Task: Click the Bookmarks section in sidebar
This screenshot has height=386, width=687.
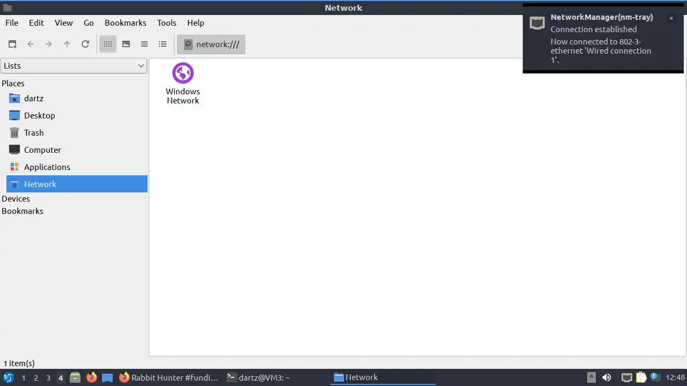Action: point(23,211)
